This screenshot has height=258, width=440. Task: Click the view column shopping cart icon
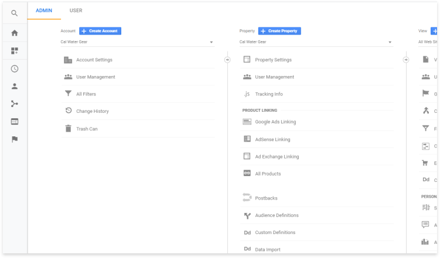click(425, 163)
